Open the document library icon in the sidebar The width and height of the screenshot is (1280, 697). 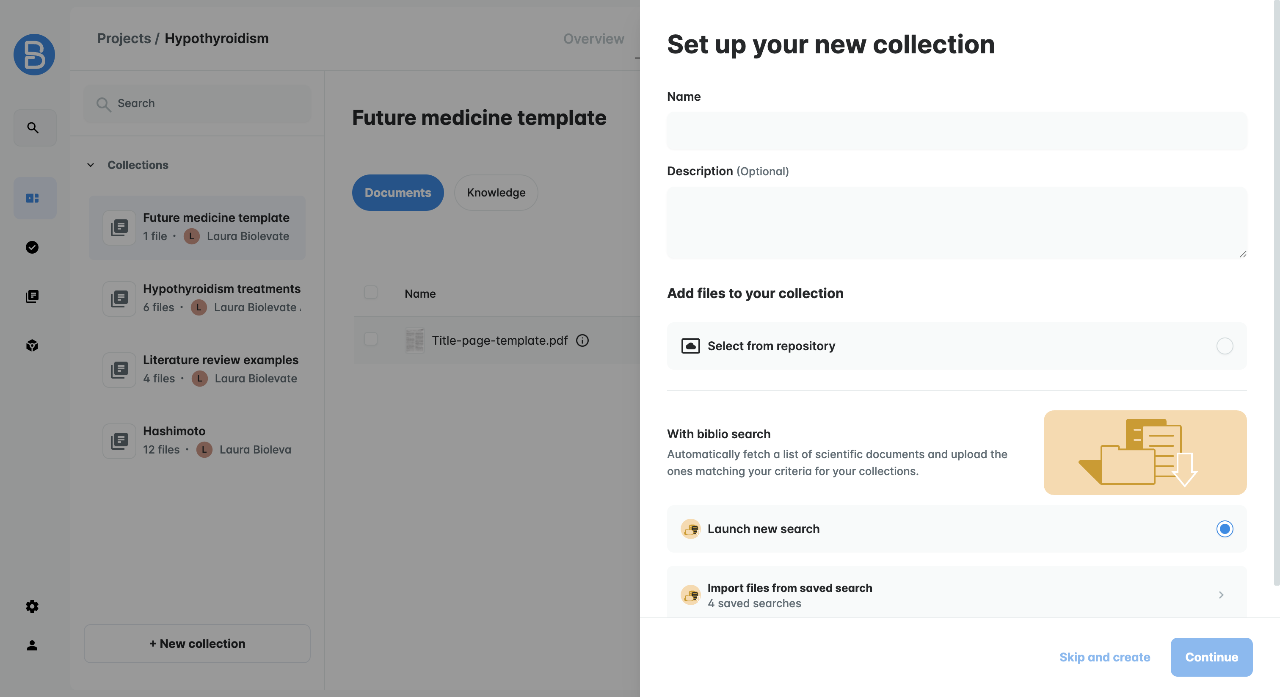[x=32, y=296]
